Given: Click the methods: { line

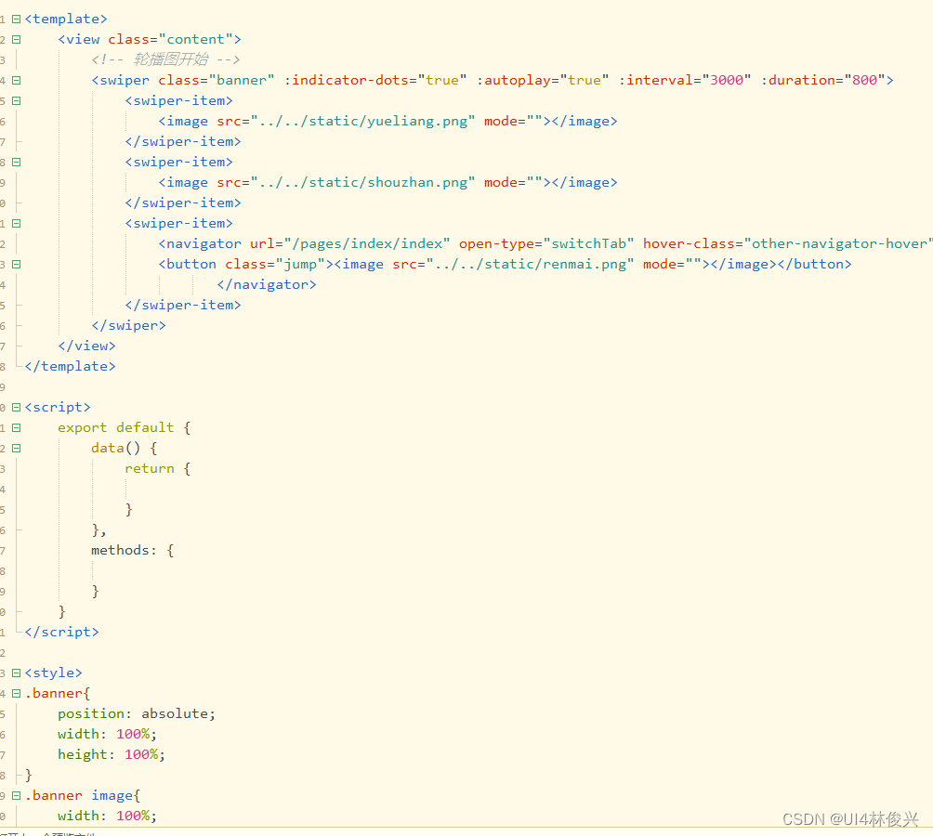Looking at the screenshot, I should (133, 551).
